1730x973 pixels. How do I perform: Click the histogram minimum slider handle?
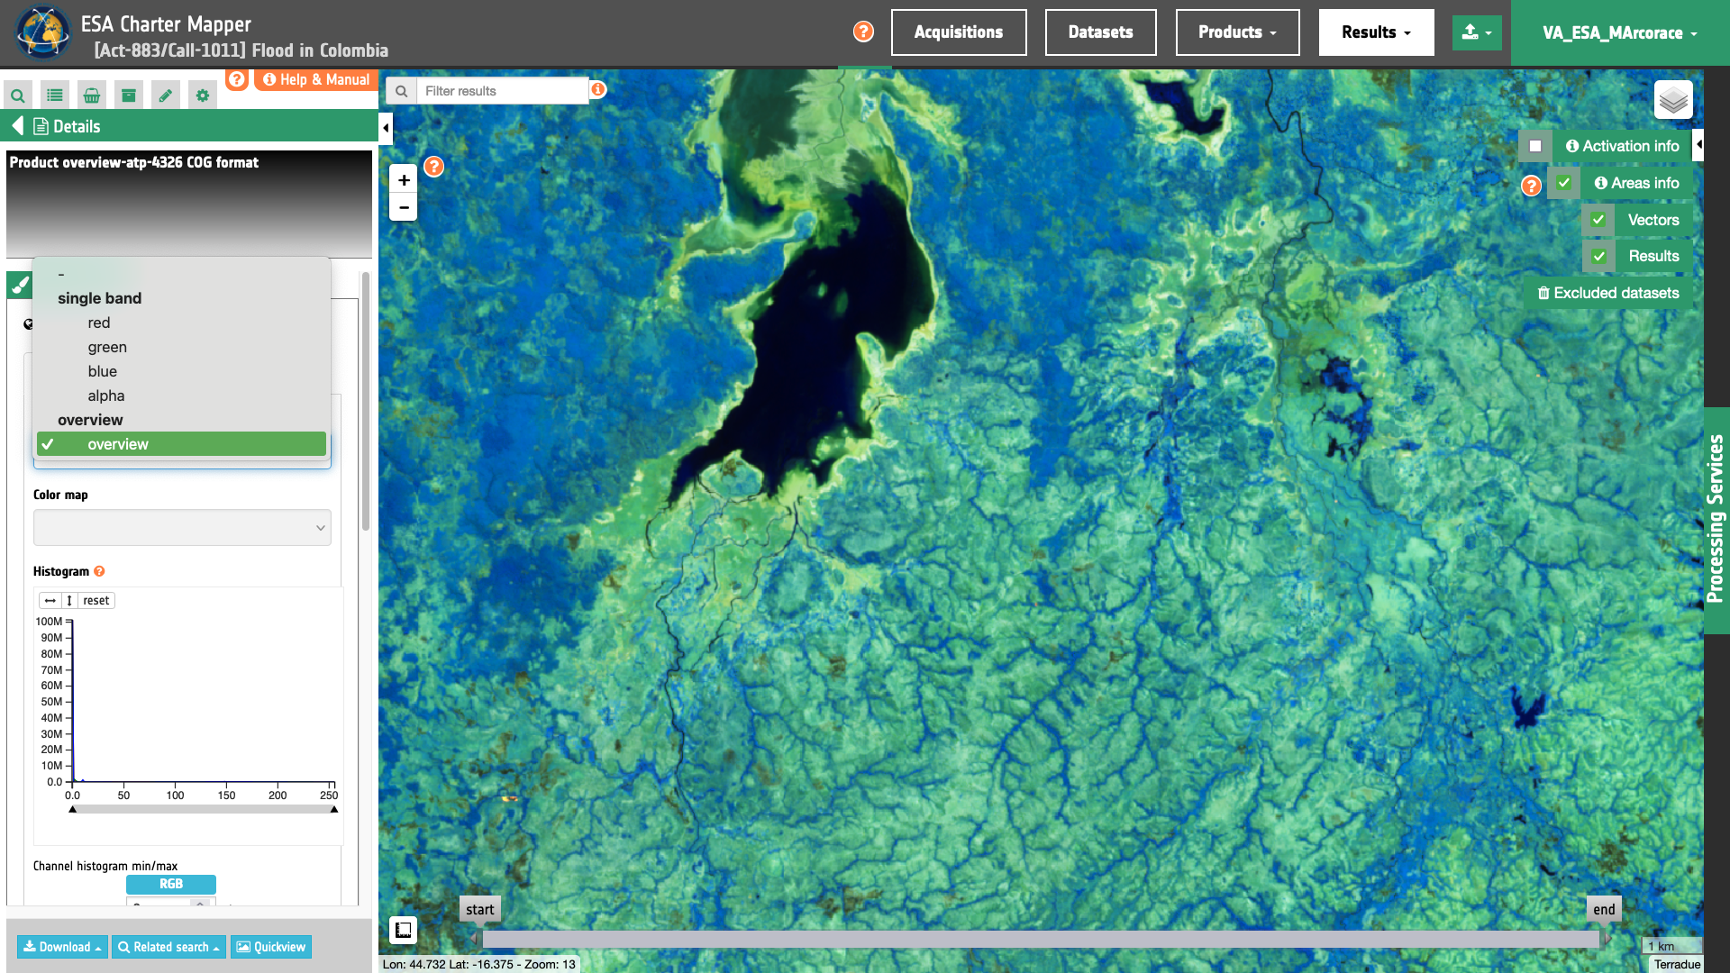tap(73, 809)
